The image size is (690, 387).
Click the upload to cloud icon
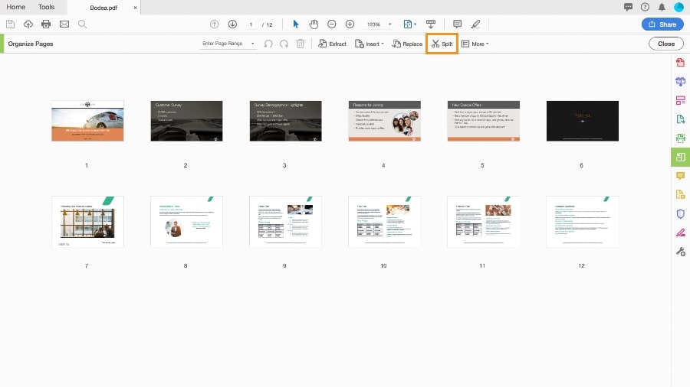(28, 24)
